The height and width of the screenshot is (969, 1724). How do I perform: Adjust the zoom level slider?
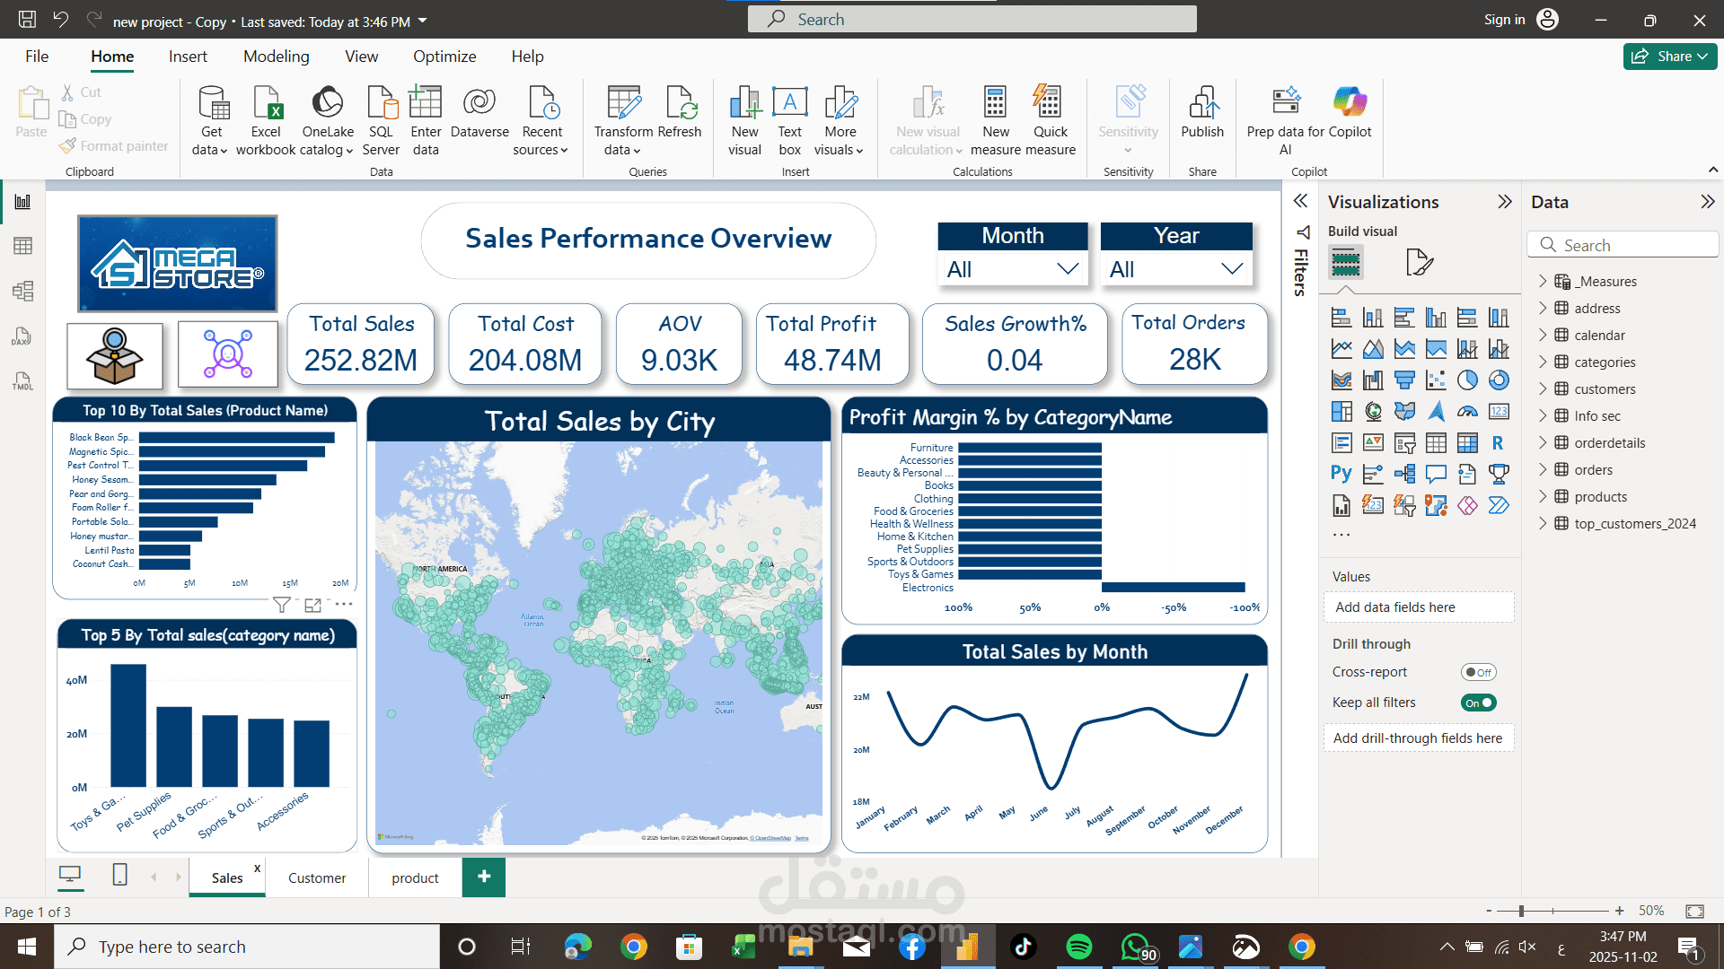coord(1521,911)
